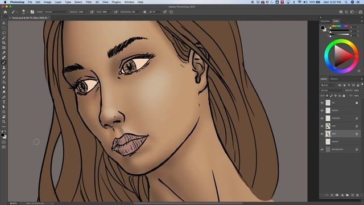
Task: Click delete layer trash icon
Action: [x=358, y=195]
